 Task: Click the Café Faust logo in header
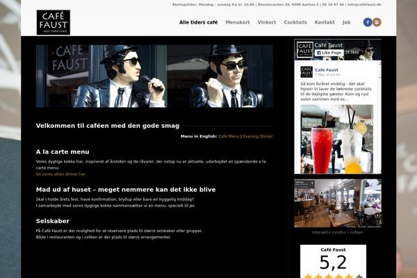54,22
